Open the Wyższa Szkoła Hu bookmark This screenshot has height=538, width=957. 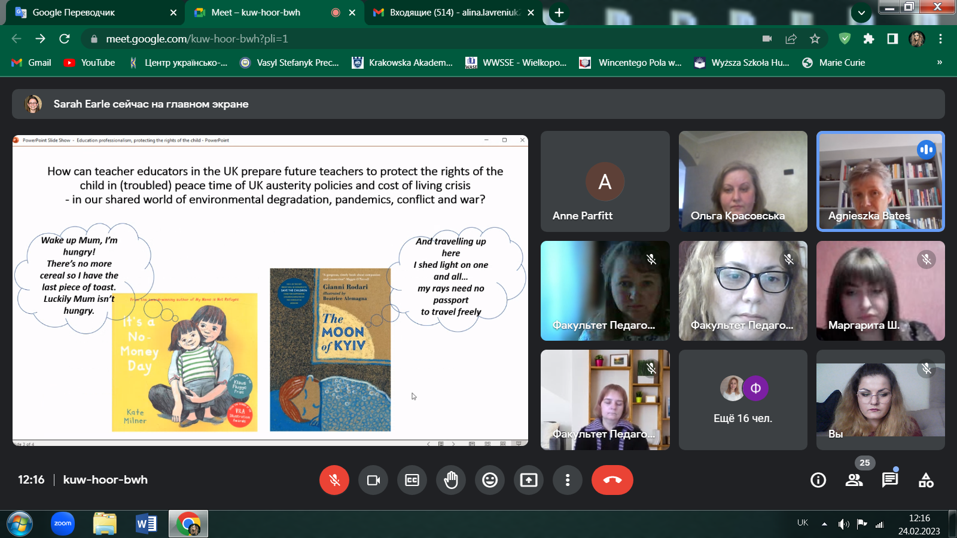[742, 63]
